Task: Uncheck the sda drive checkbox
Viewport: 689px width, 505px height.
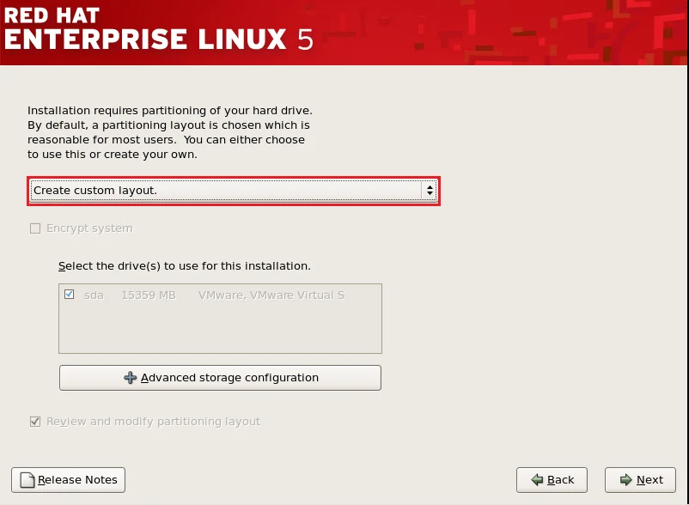Action: pos(69,295)
